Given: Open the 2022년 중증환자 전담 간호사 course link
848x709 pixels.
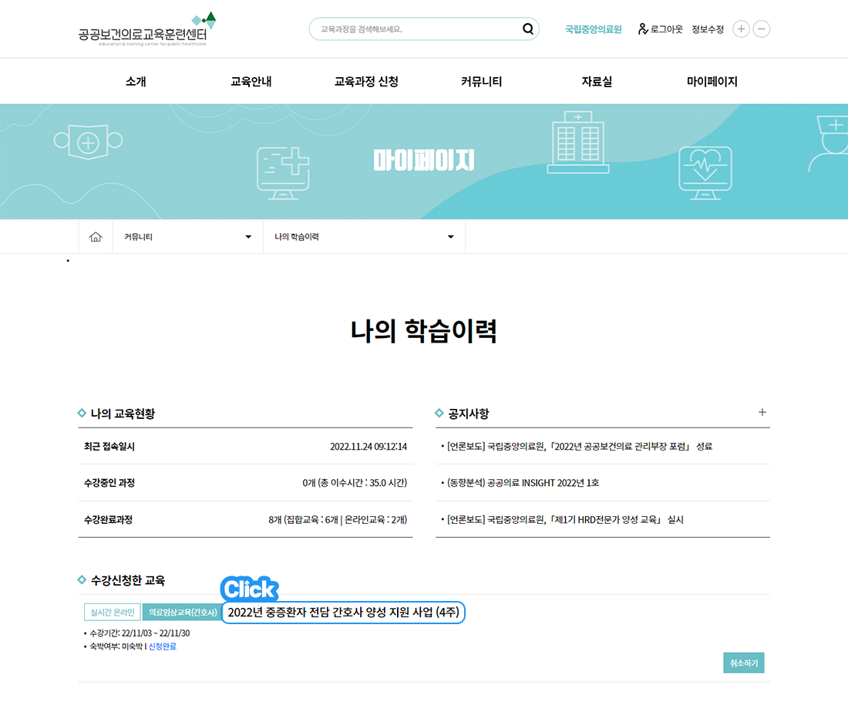Looking at the screenshot, I should [342, 611].
